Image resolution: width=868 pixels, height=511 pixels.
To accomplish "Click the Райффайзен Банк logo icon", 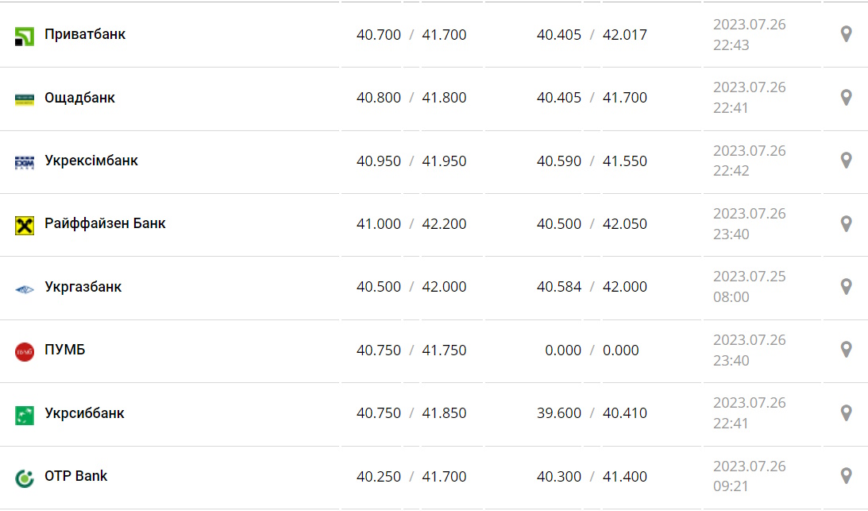I will (25, 225).
